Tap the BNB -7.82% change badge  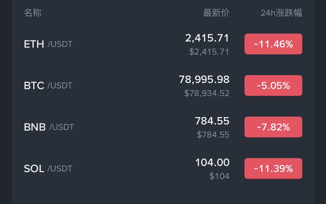[273, 127]
